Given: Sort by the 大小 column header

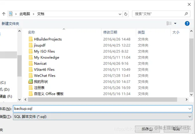Looking at the screenshot, I should coord(176,32).
